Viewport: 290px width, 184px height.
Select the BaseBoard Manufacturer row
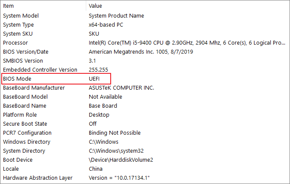(34, 88)
